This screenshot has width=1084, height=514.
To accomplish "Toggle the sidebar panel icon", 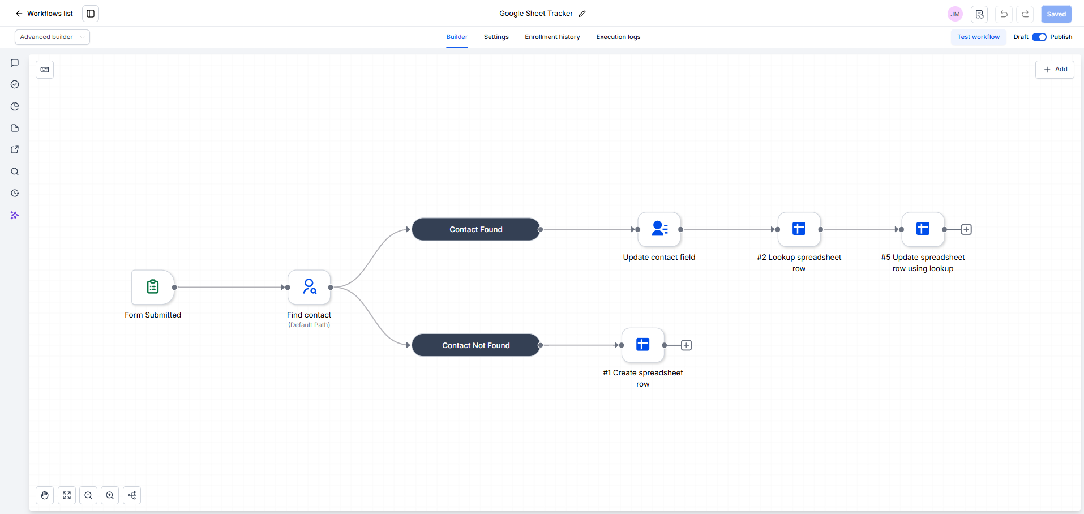I will pos(91,14).
